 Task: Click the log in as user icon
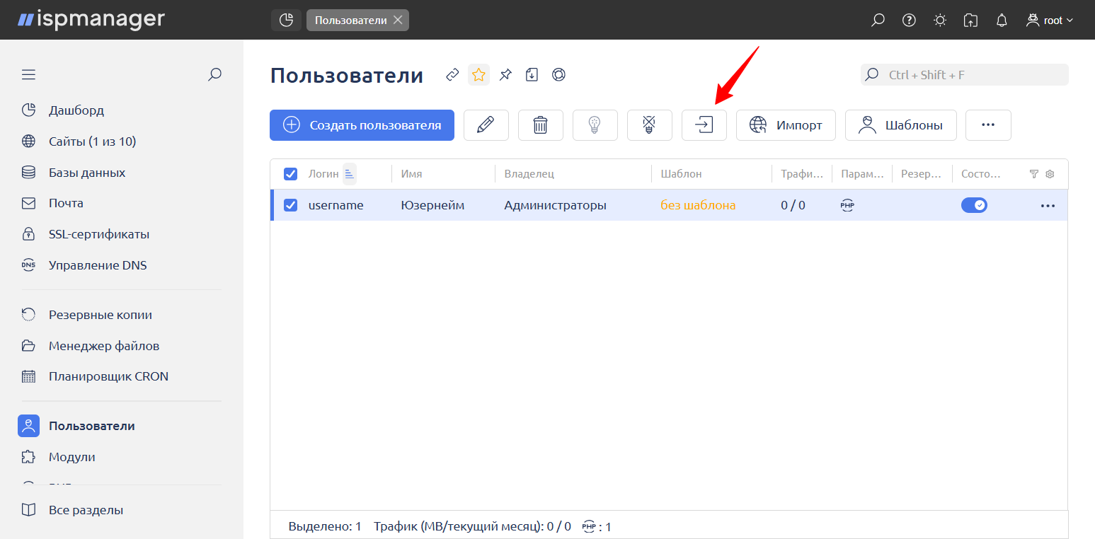pos(704,125)
